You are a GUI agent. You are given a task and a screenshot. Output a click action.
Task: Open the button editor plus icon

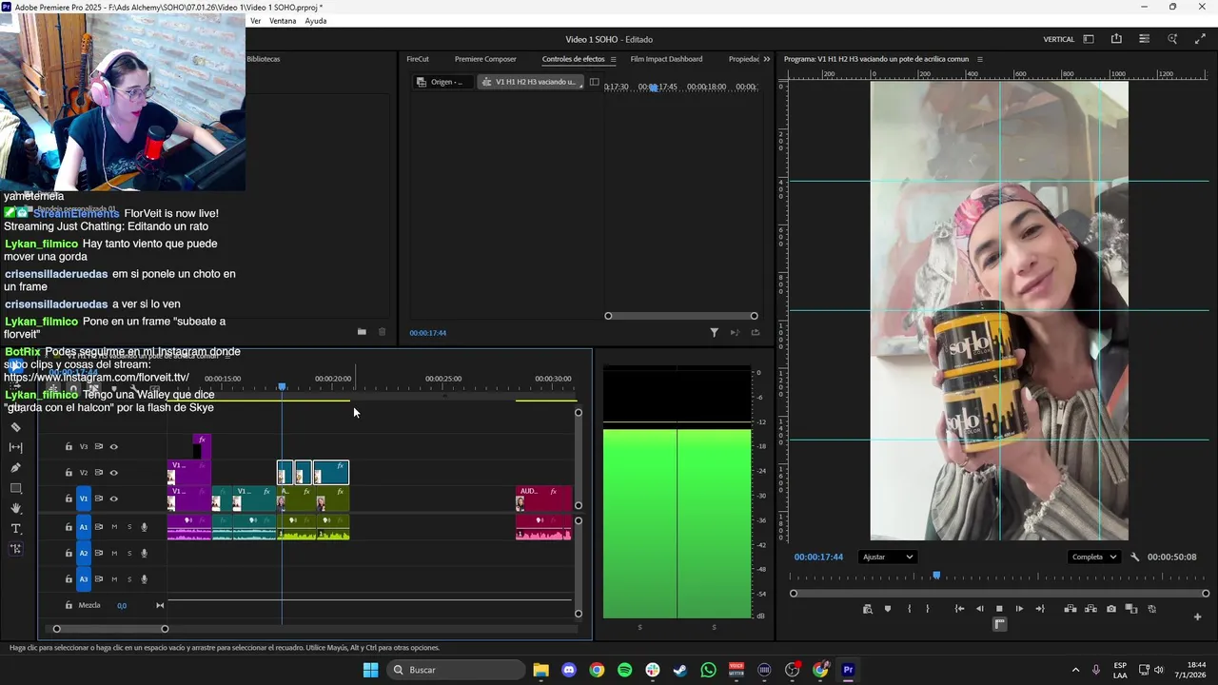(1198, 616)
